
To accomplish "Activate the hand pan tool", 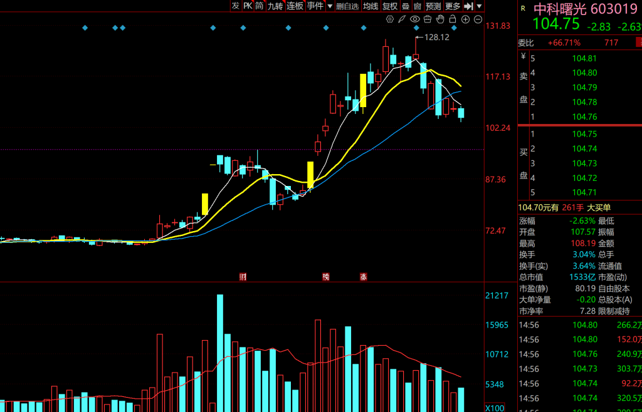I will 440,19.
